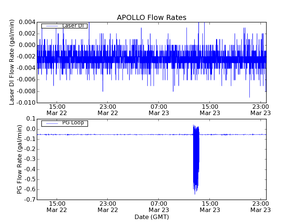
Task: Click "07:00 Mar 23" under the Laser DI plot
Action: coord(159,110)
